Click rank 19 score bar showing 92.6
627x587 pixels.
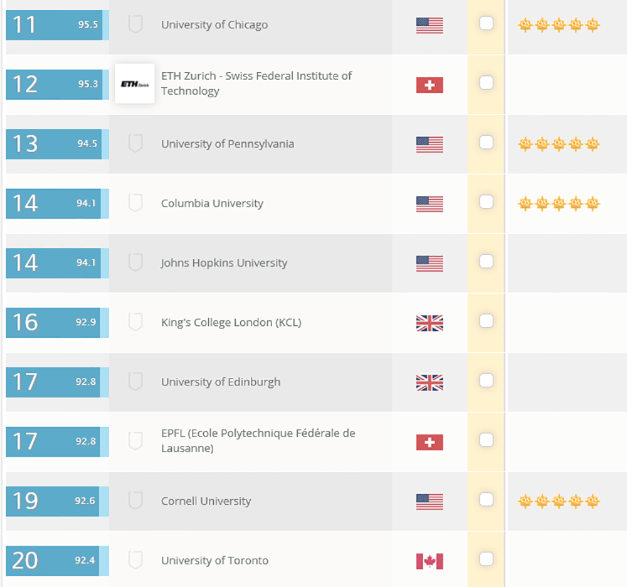[x=57, y=501]
